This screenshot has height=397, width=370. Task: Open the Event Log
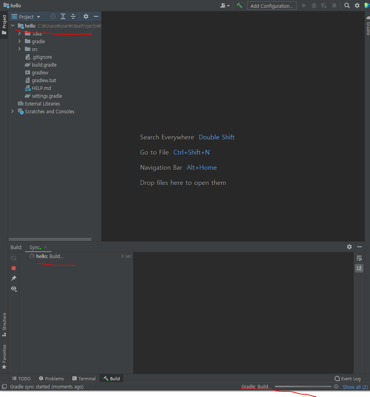coord(347,379)
